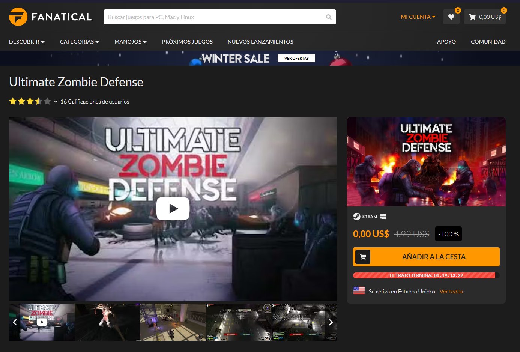This screenshot has width=520, height=352.
Task: Click the Ver todos link
Action: click(x=451, y=292)
